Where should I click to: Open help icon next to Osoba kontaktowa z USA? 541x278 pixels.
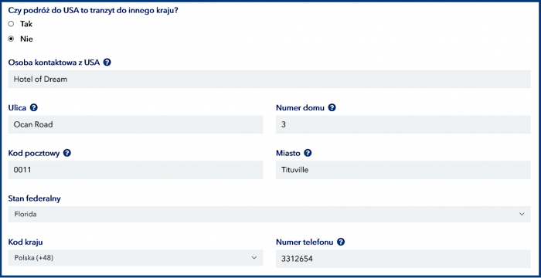[x=107, y=63]
